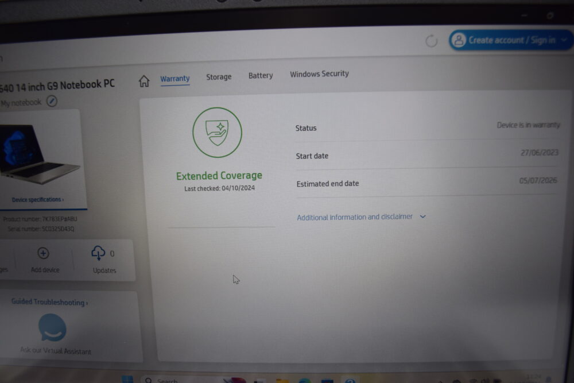Click the 14 inch G9 Notebook PC title
574x383 pixels.
[x=57, y=86]
